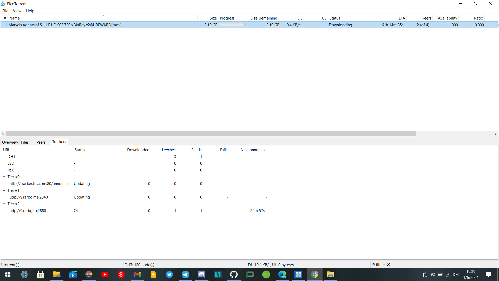Collapse the Tier #1 tracker group
This screenshot has width=499, height=281.
coord(4,190)
